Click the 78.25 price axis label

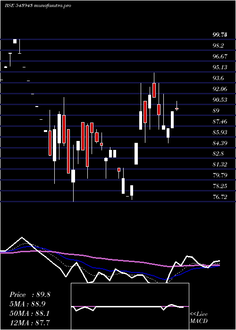pyautogui.click(x=220, y=186)
